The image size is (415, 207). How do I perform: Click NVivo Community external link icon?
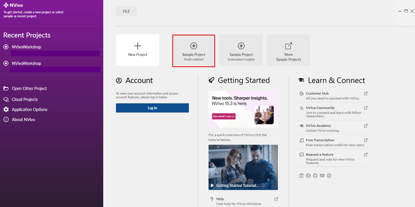[366, 108]
